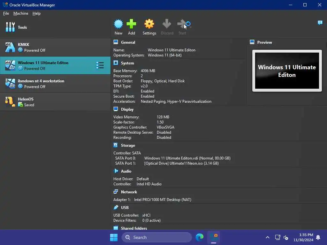The height and width of the screenshot is (245, 327).
Task: Open the Help menu
Action: tap(36, 13)
